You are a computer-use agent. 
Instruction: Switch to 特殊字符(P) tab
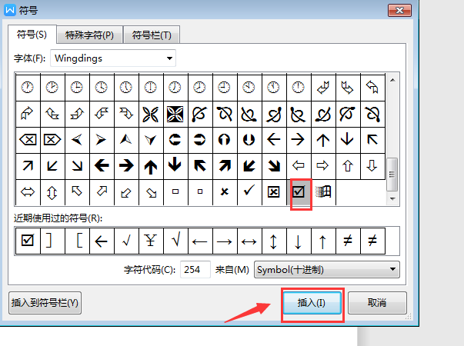[x=89, y=35]
